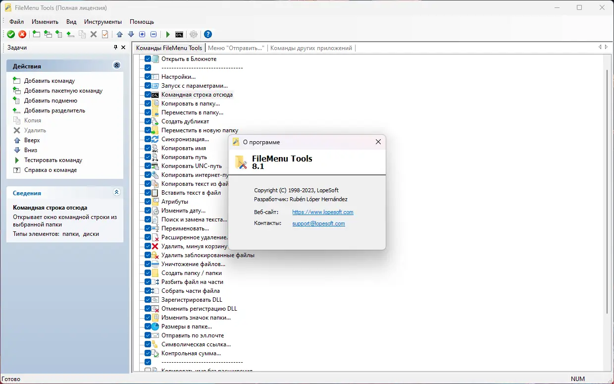Select the Копировать UNC-путь row
Screen dimensions: 614x384
tap(191, 166)
